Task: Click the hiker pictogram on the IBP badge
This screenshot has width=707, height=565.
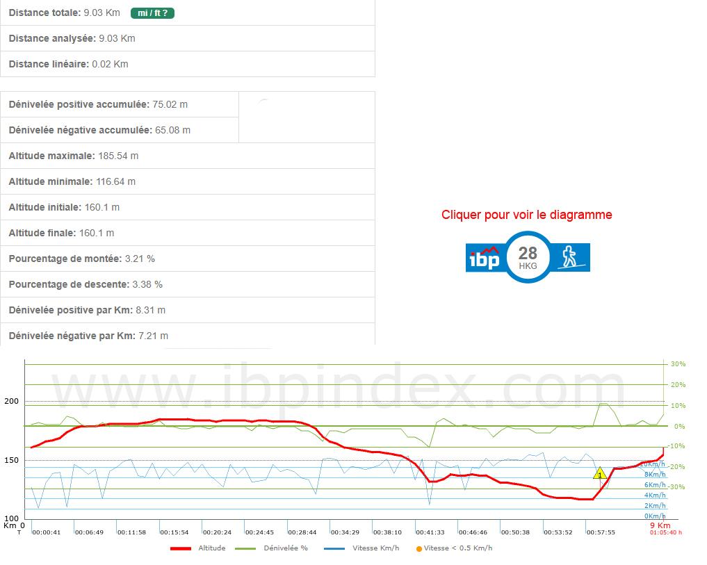Action: pos(570,257)
